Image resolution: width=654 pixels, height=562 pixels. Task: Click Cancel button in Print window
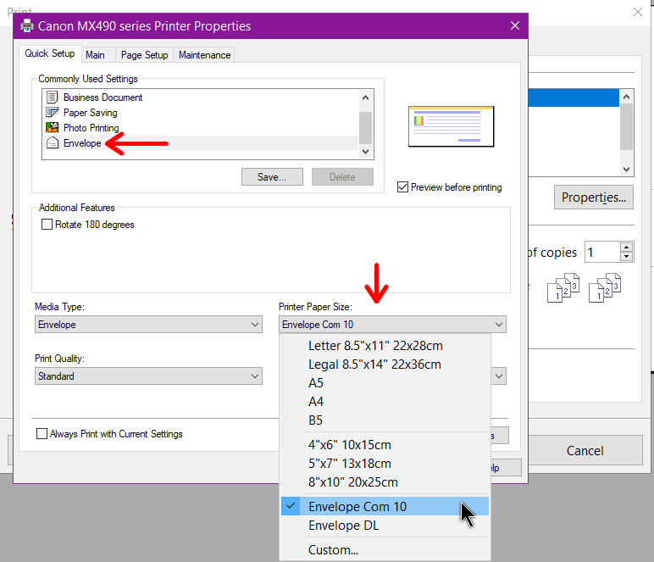[585, 451]
